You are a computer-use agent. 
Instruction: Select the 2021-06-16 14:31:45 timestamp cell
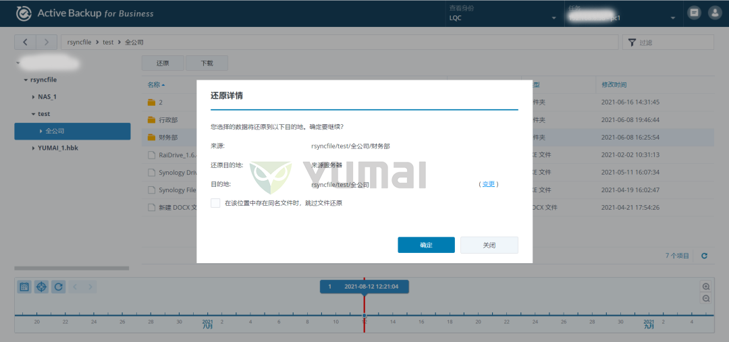tap(630, 103)
